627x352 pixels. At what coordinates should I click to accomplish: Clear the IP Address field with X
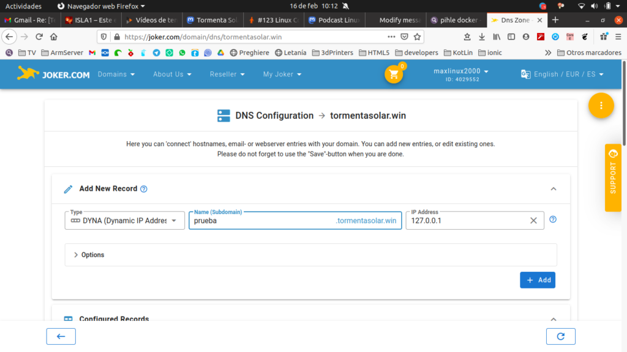[533, 221]
